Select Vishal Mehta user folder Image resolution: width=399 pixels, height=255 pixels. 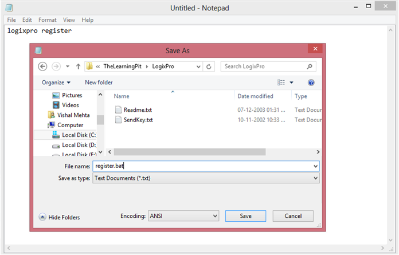pyautogui.click(x=73, y=115)
